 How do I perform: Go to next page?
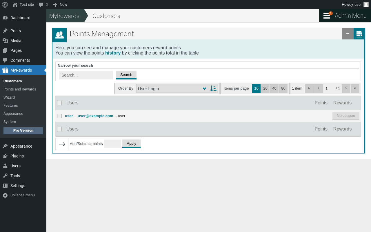pyautogui.click(x=346, y=88)
